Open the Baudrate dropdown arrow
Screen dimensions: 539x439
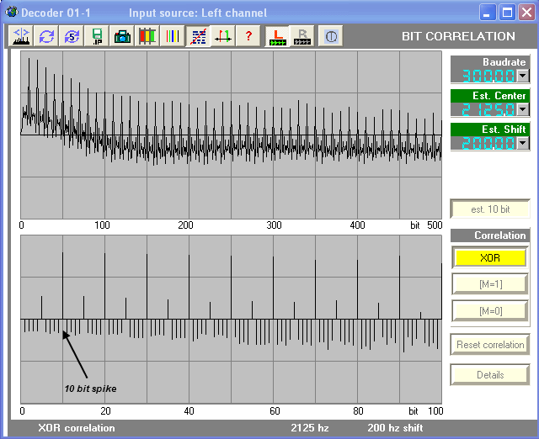point(522,76)
